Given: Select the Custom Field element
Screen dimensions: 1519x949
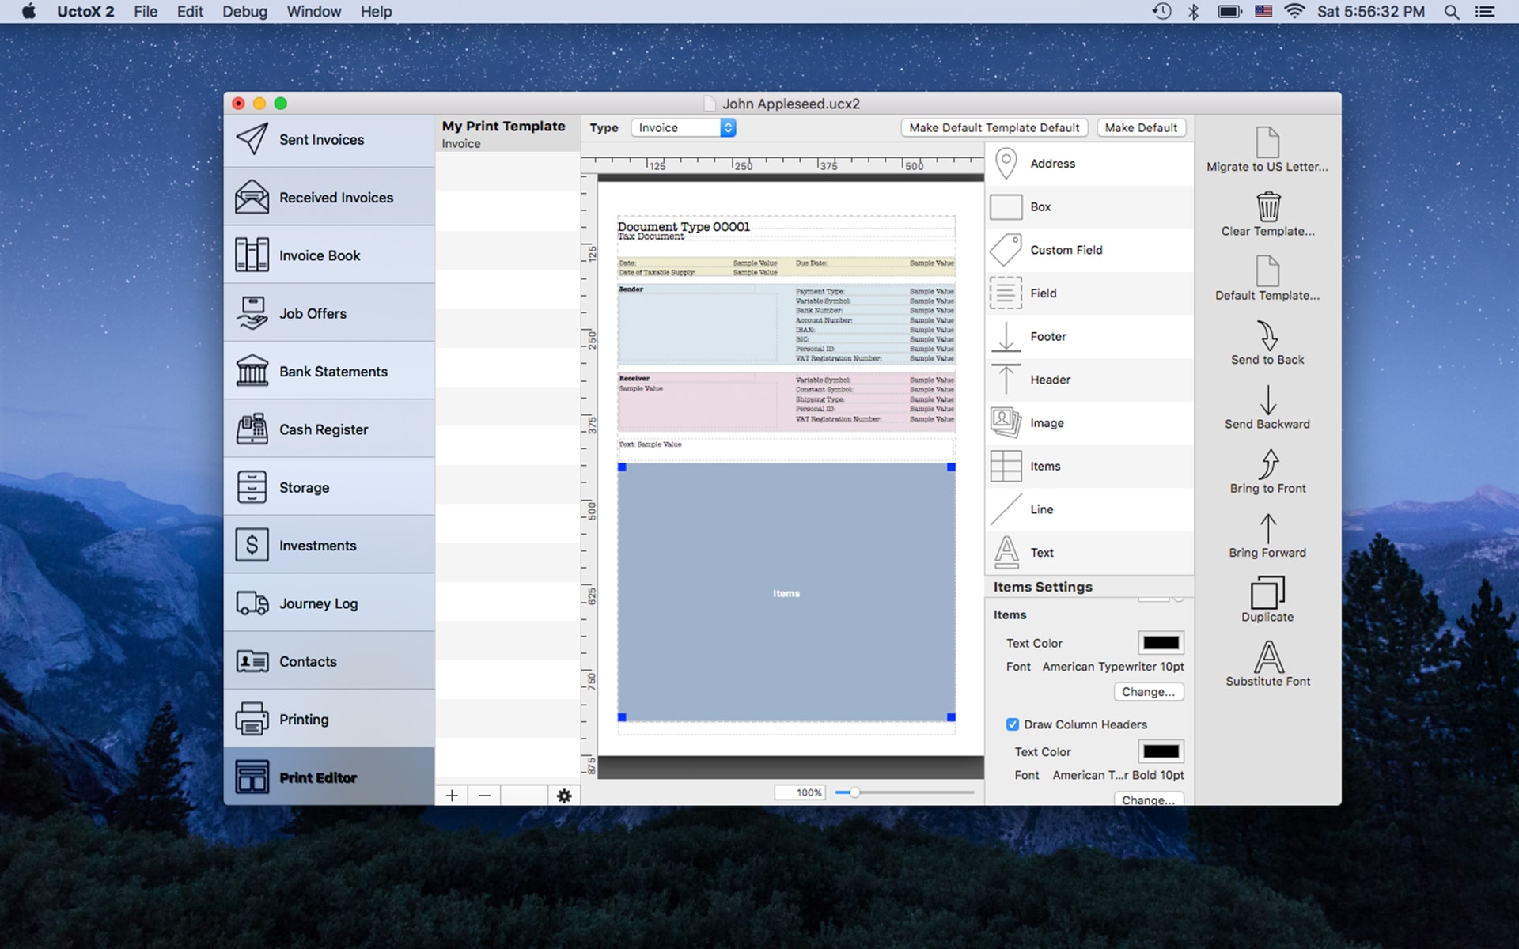Looking at the screenshot, I should 1065,250.
